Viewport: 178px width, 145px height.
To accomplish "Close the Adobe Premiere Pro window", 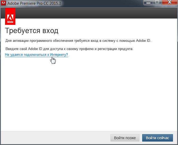I will tap(170, 2).
